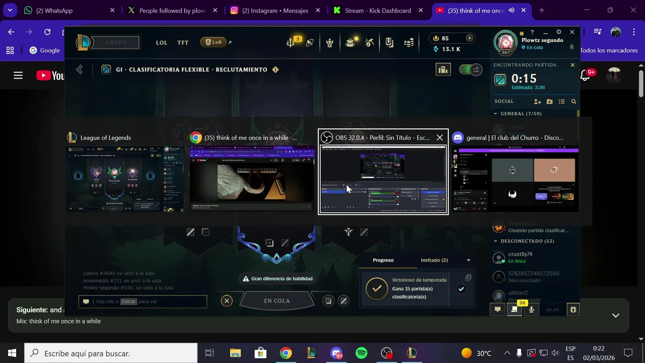Select friend crustlly74 in friends list

tap(534, 258)
